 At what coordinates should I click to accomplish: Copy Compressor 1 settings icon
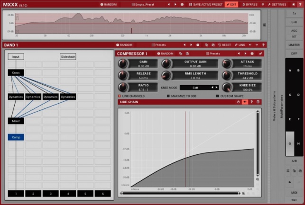(181, 53)
